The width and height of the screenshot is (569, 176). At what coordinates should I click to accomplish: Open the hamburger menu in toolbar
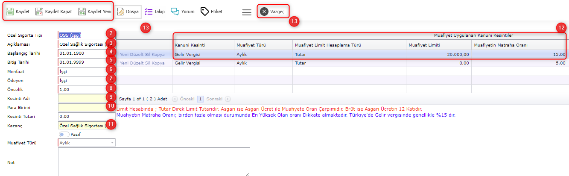(x=247, y=12)
